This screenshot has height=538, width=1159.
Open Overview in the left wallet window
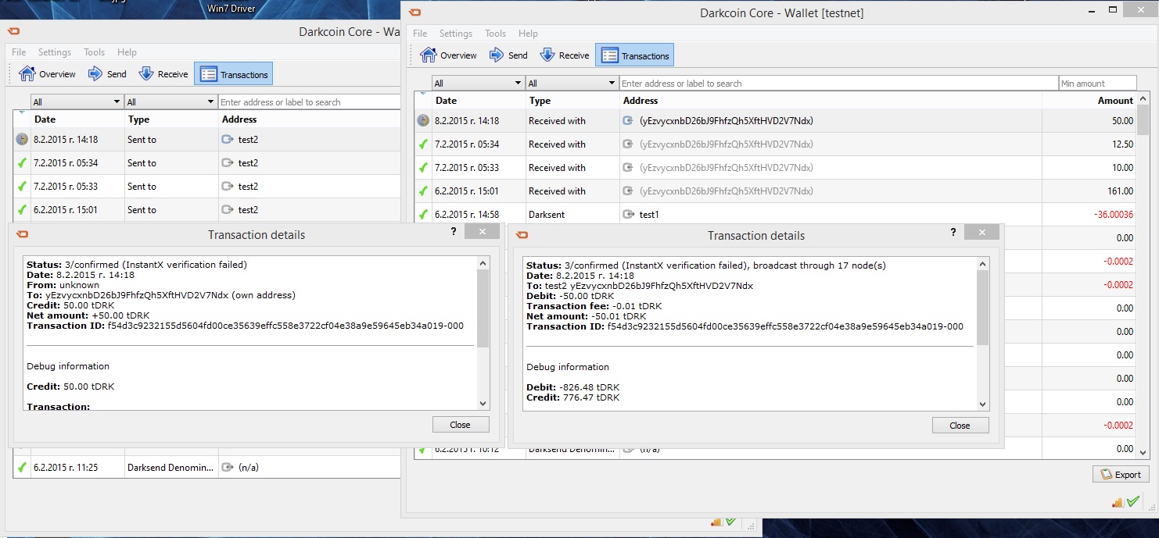click(48, 74)
